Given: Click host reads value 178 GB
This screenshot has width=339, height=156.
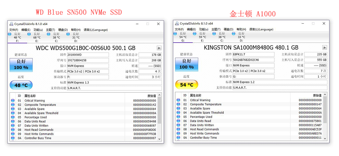Looking at the screenshot, I should (150, 55).
